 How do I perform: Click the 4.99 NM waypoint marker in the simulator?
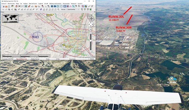171,79
